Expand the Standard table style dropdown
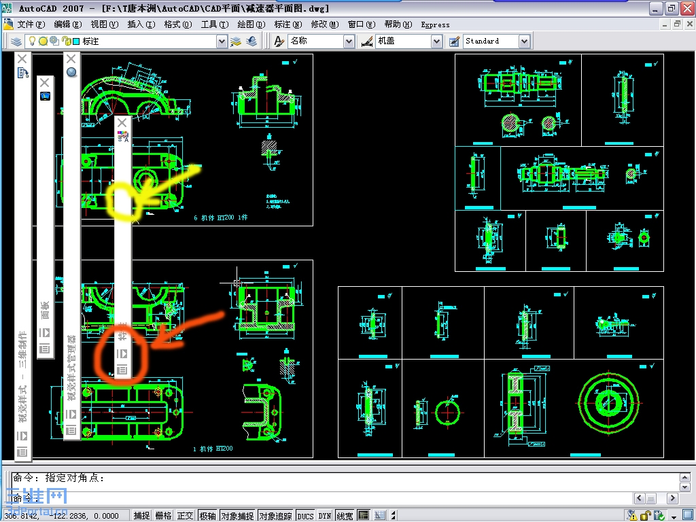Screen dimensions: 696x522 click(524, 41)
